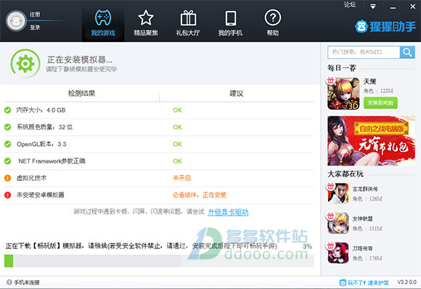
Task: Click the 女神联盟 title text
Action: tap(362, 219)
